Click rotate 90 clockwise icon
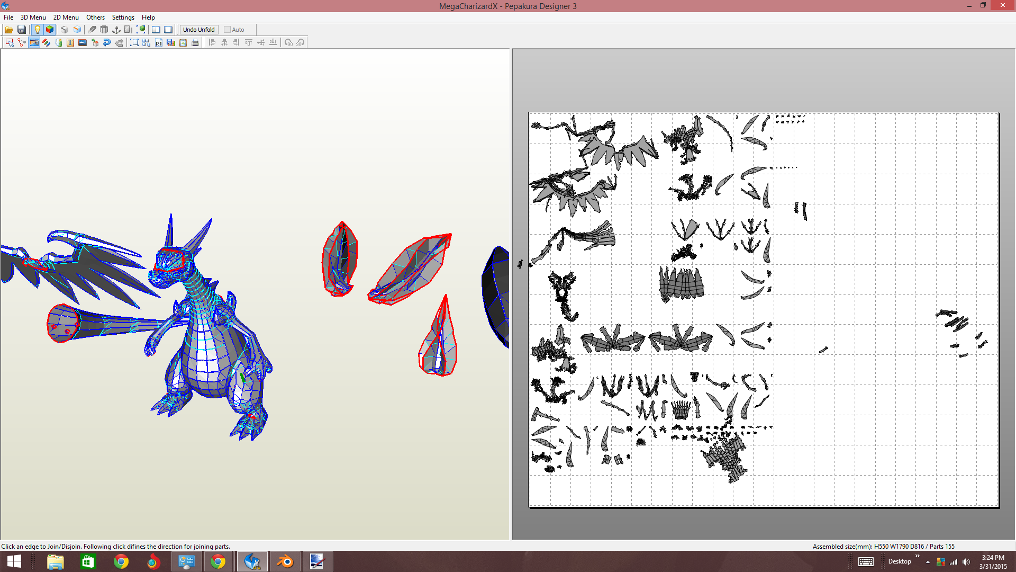1016x572 pixels. point(301,42)
